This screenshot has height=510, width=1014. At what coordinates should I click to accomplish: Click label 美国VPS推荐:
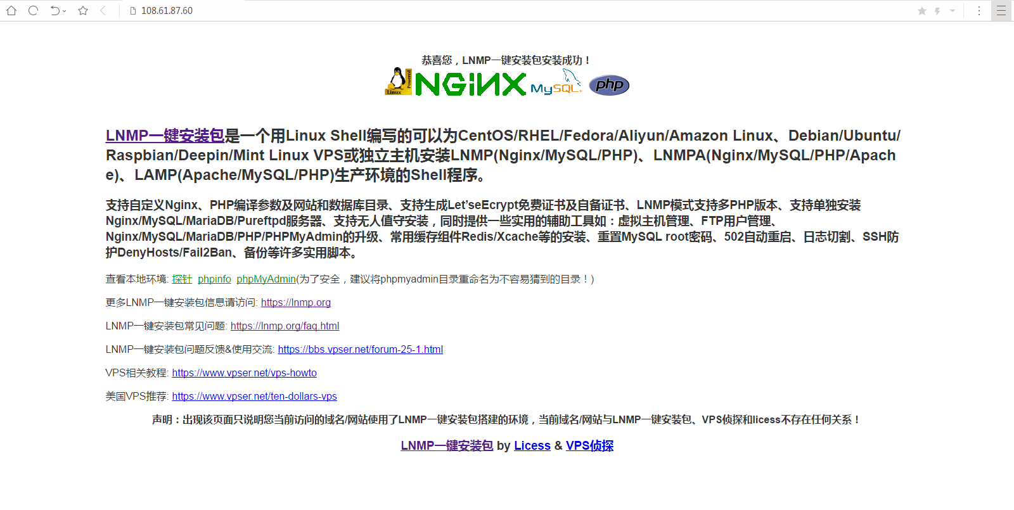coord(137,397)
